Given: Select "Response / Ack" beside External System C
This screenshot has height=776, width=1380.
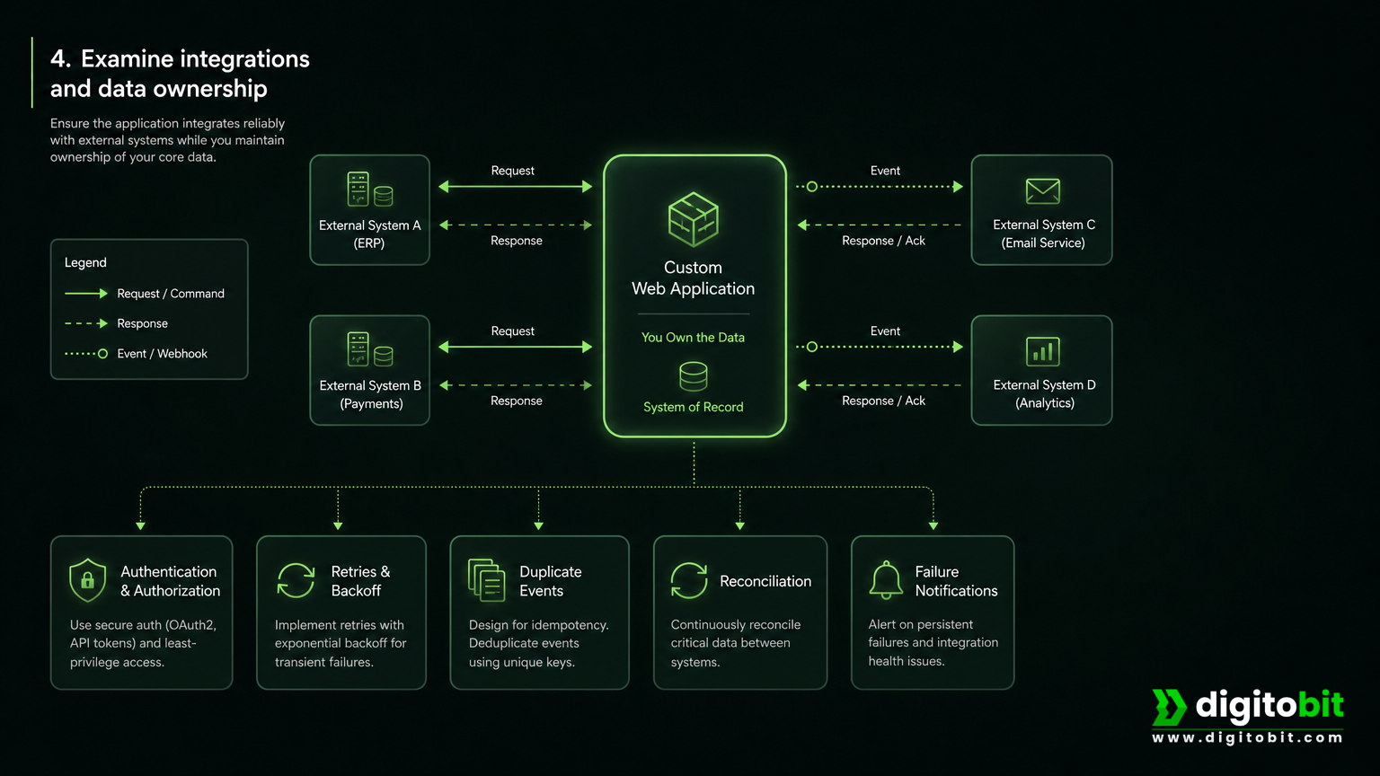Looking at the screenshot, I should coord(883,241).
